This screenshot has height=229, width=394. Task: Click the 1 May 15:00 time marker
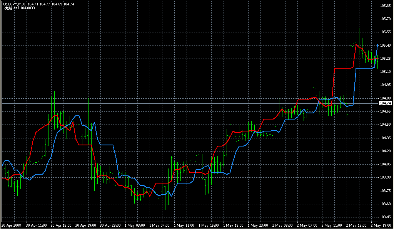click(208, 225)
